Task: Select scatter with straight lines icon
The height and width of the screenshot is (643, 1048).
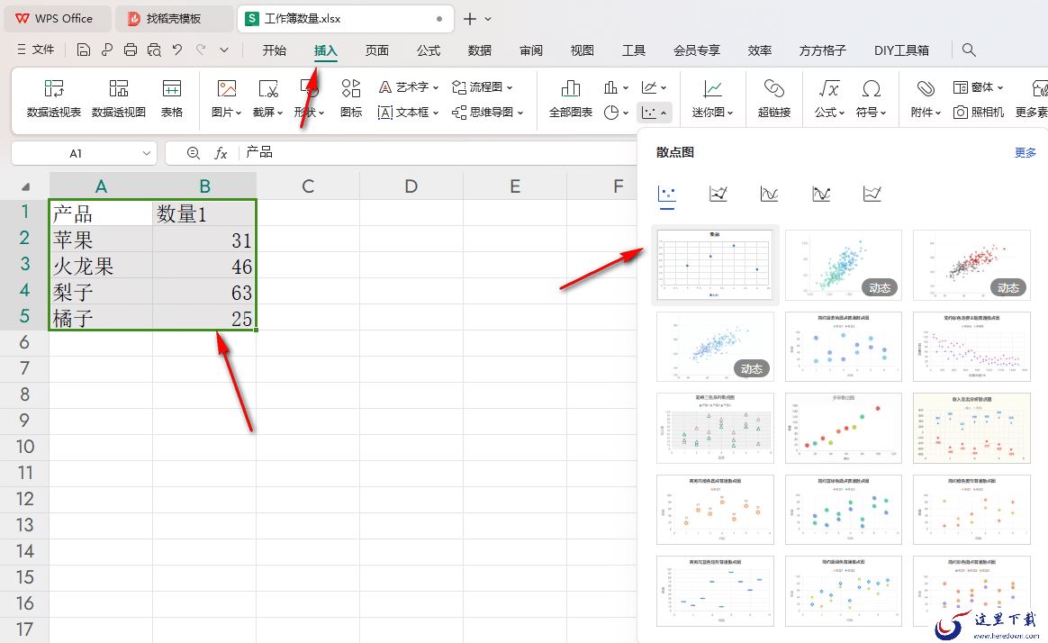Action: (872, 195)
